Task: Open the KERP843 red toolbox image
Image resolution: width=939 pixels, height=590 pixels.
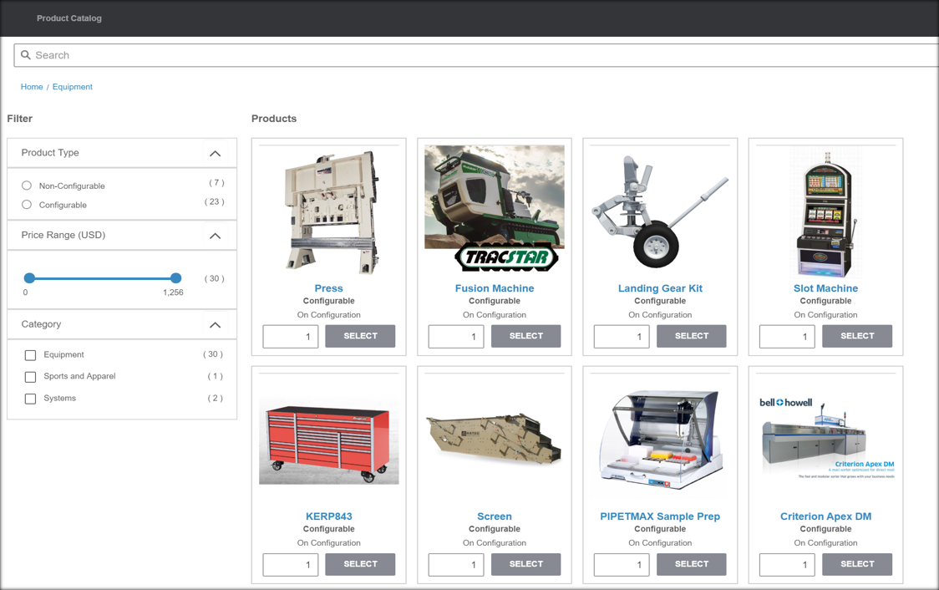Action: point(329,445)
